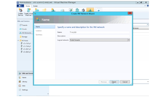Select host v2-c1b4-p1

(26, 46)
